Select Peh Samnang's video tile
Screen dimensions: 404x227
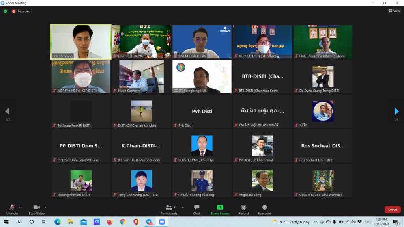coord(81,42)
